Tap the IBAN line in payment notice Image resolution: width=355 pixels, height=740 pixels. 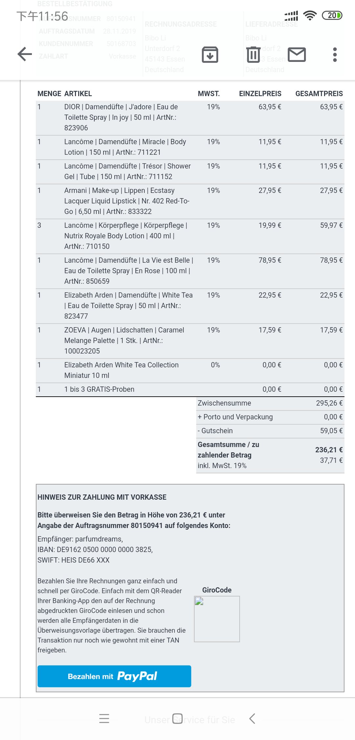point(95,549)
